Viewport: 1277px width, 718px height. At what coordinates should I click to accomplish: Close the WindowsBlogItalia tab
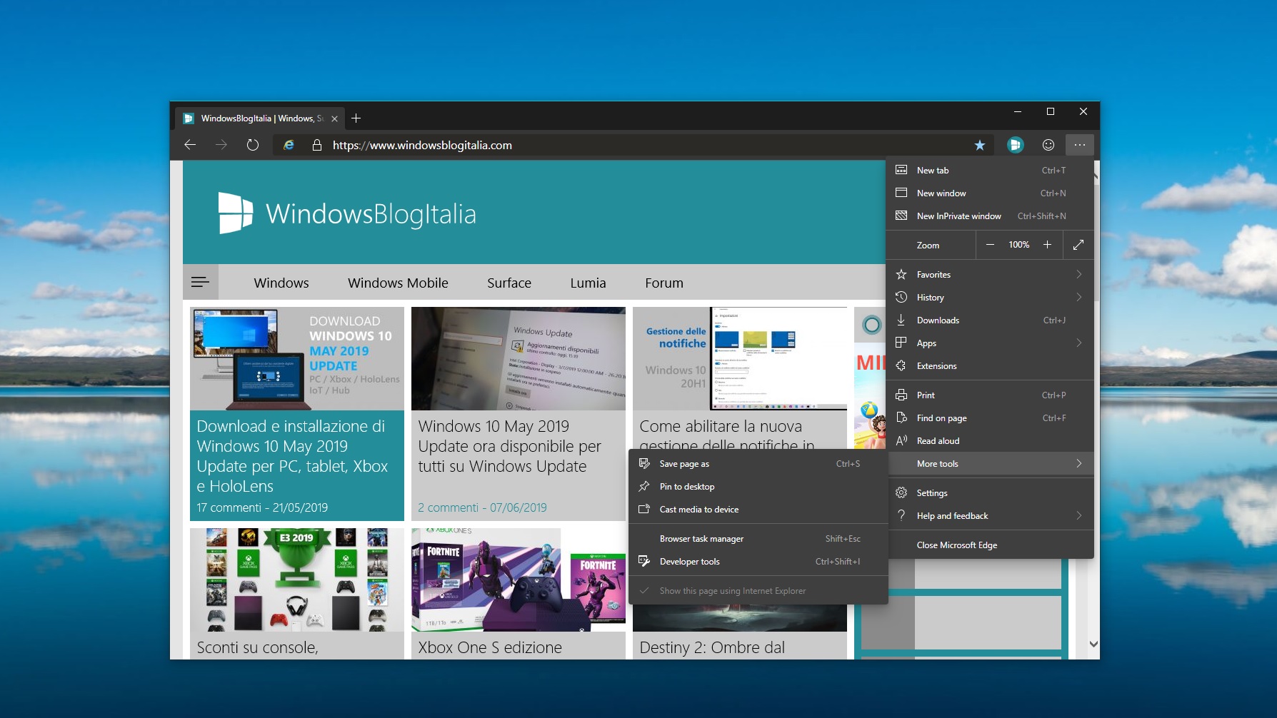(x=334, y=118)
